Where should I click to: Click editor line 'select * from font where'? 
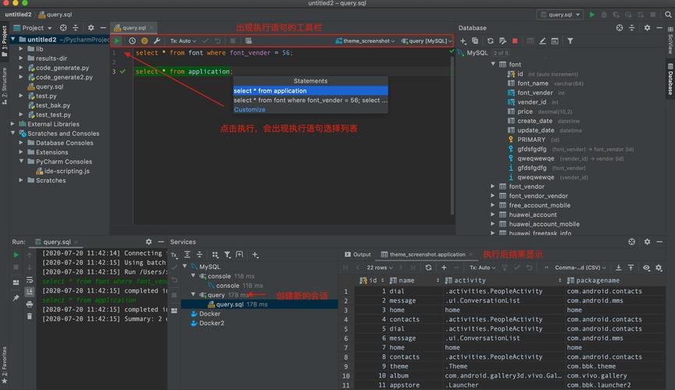tap(214, 52)
